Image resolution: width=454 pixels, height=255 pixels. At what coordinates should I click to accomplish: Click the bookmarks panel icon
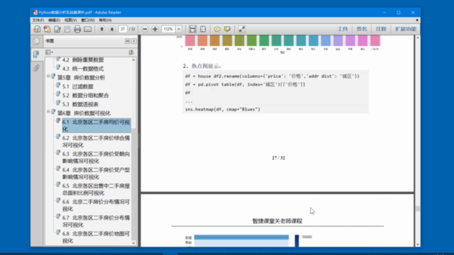coord(36,54)
